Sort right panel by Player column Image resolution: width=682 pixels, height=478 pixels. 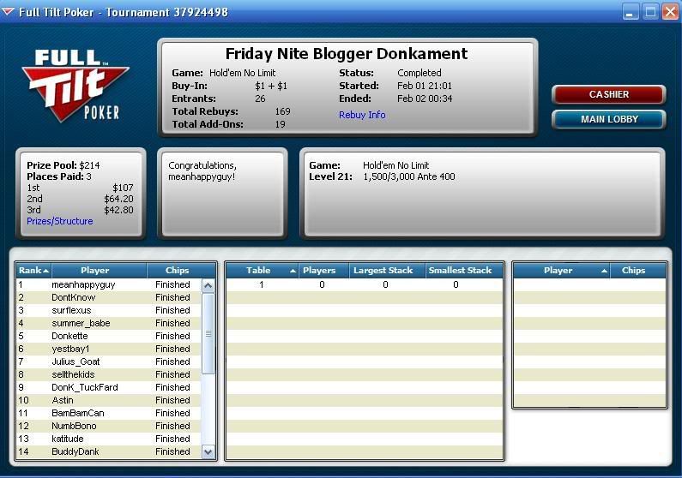tap(558, 270)
